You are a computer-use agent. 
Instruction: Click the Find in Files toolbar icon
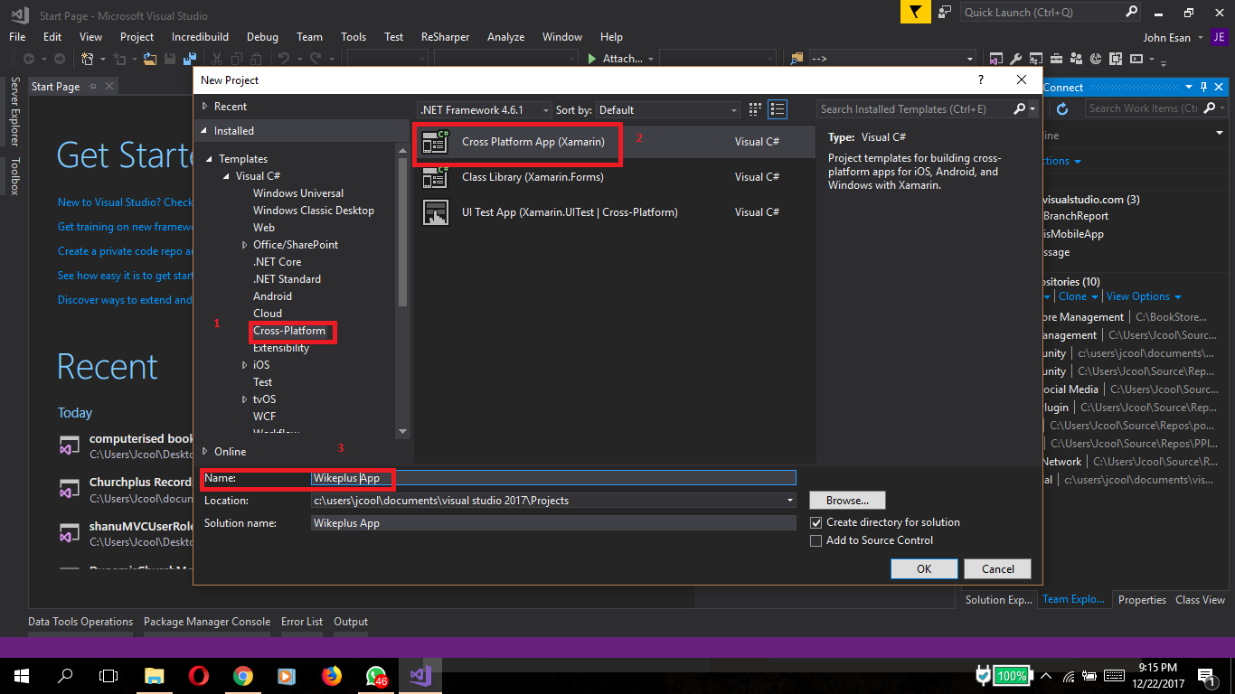(x=797, y=59)
